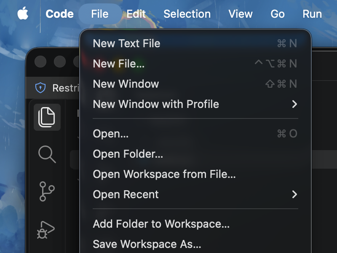
Task: Choose Open Workspace from File...
Action: [x=195, y=174]
